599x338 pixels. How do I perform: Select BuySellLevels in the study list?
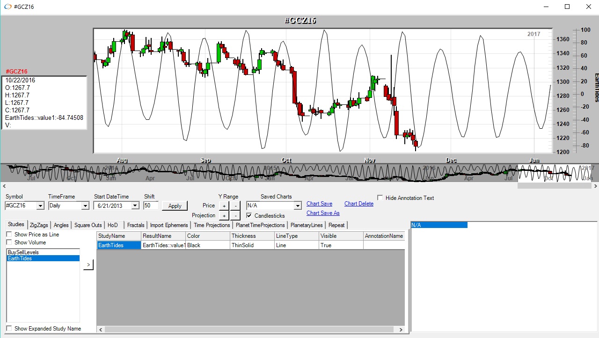point(23,252)
